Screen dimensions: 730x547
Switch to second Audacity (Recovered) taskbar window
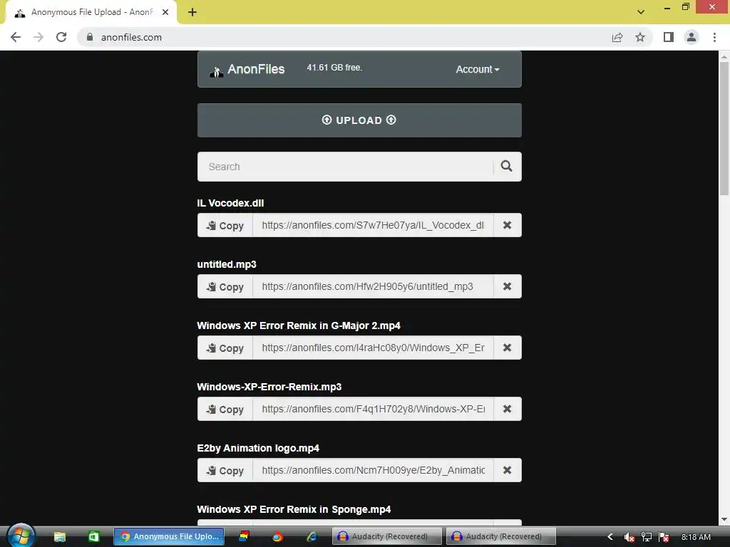point(501,536)
